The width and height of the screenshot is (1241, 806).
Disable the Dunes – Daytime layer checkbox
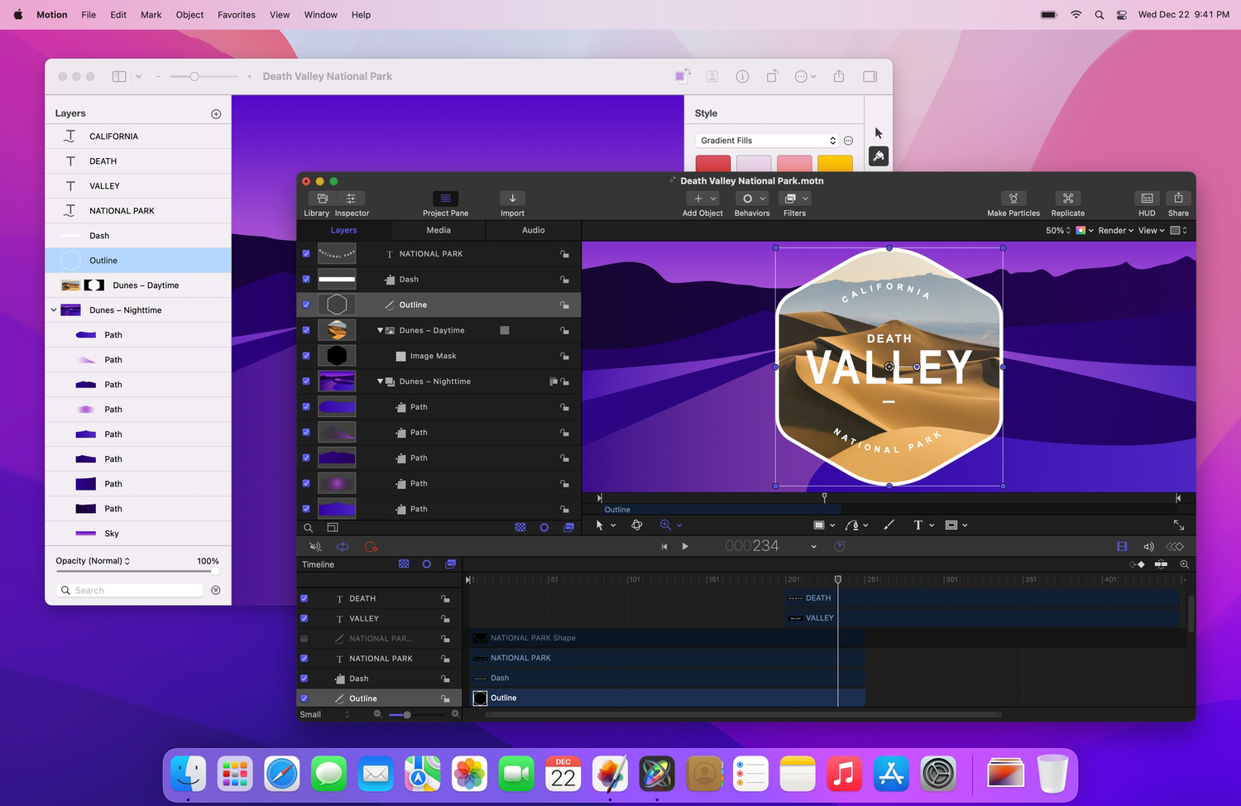point(306,330)
